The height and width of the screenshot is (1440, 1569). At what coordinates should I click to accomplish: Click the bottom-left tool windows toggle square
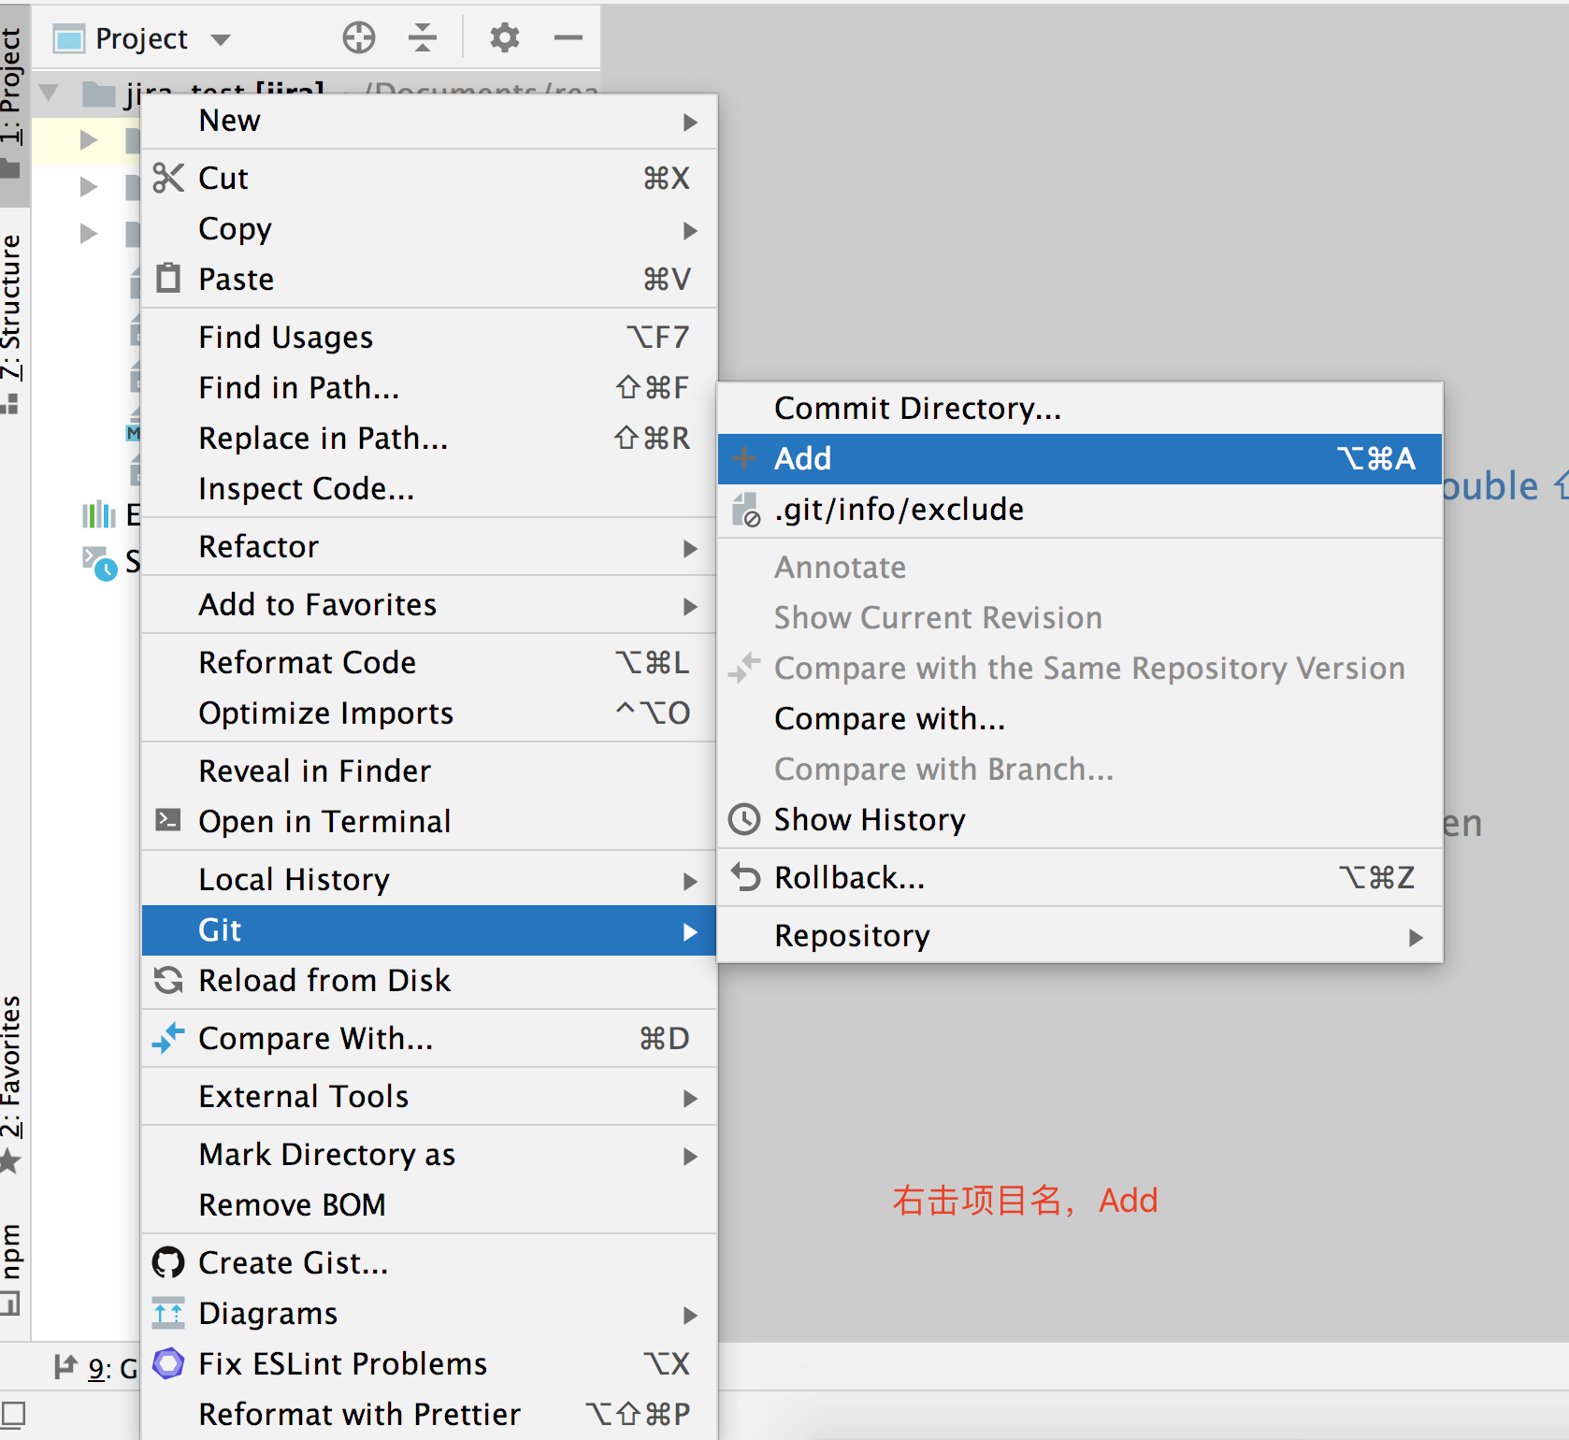tap(13, 1414)
